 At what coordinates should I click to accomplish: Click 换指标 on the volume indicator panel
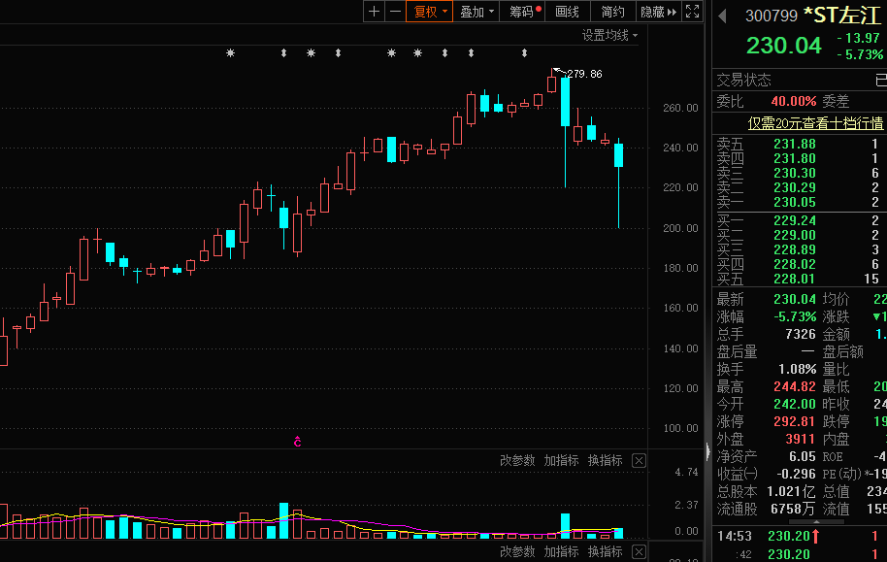click(x=605, y=461)
